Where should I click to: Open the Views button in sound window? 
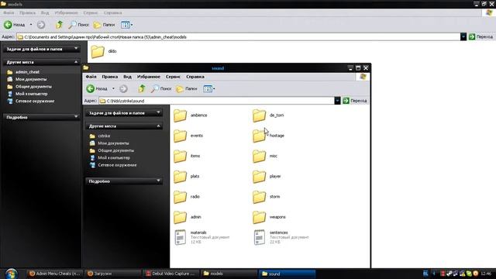click(x=209, y=89)
